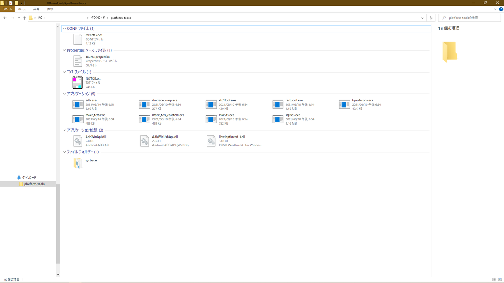504x283 pixels.
Task: Select the AdbWinUsbApi.dll file name
Action: click(165, 137)
